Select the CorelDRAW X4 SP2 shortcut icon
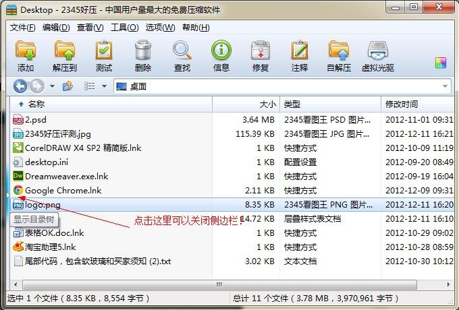The image size is (459, 310). coord(18,148)
